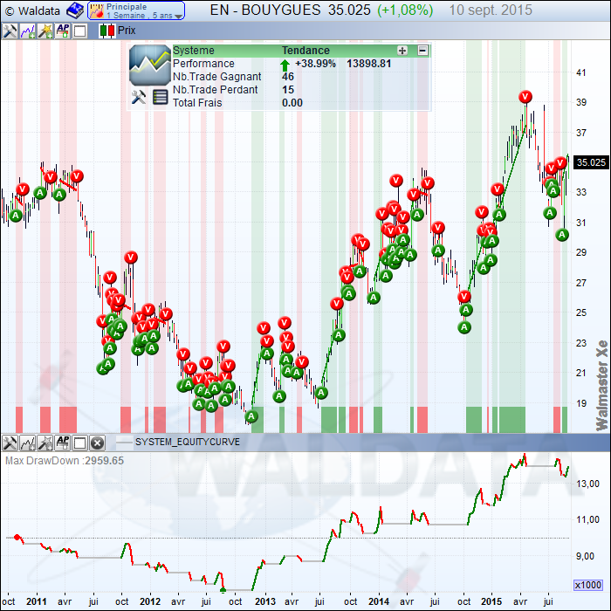Click the A buy marker near 30 in 2015
The height and width of the screenshot is (611, 611).
pos(562,235)
